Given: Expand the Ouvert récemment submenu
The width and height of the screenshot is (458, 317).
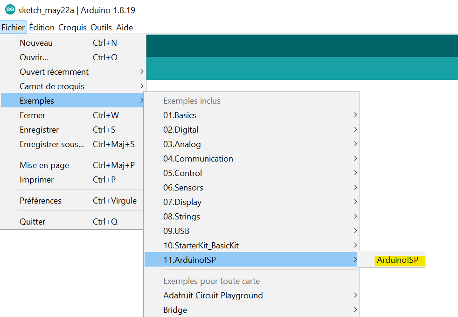Looking at the screenshot, I should [x=72, y=71].
